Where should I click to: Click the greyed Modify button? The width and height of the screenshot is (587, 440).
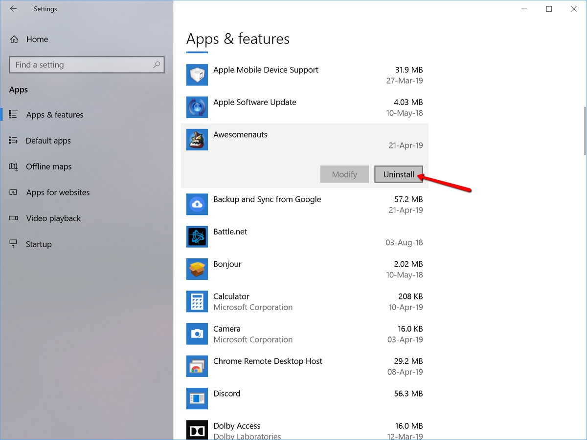344,174
